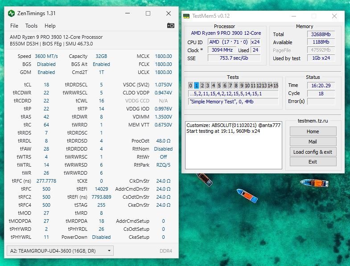The width and height of the screenshot is (350, 266).
Task: Click the UCLK value 1800.00
Action: (x=163, y=72)
